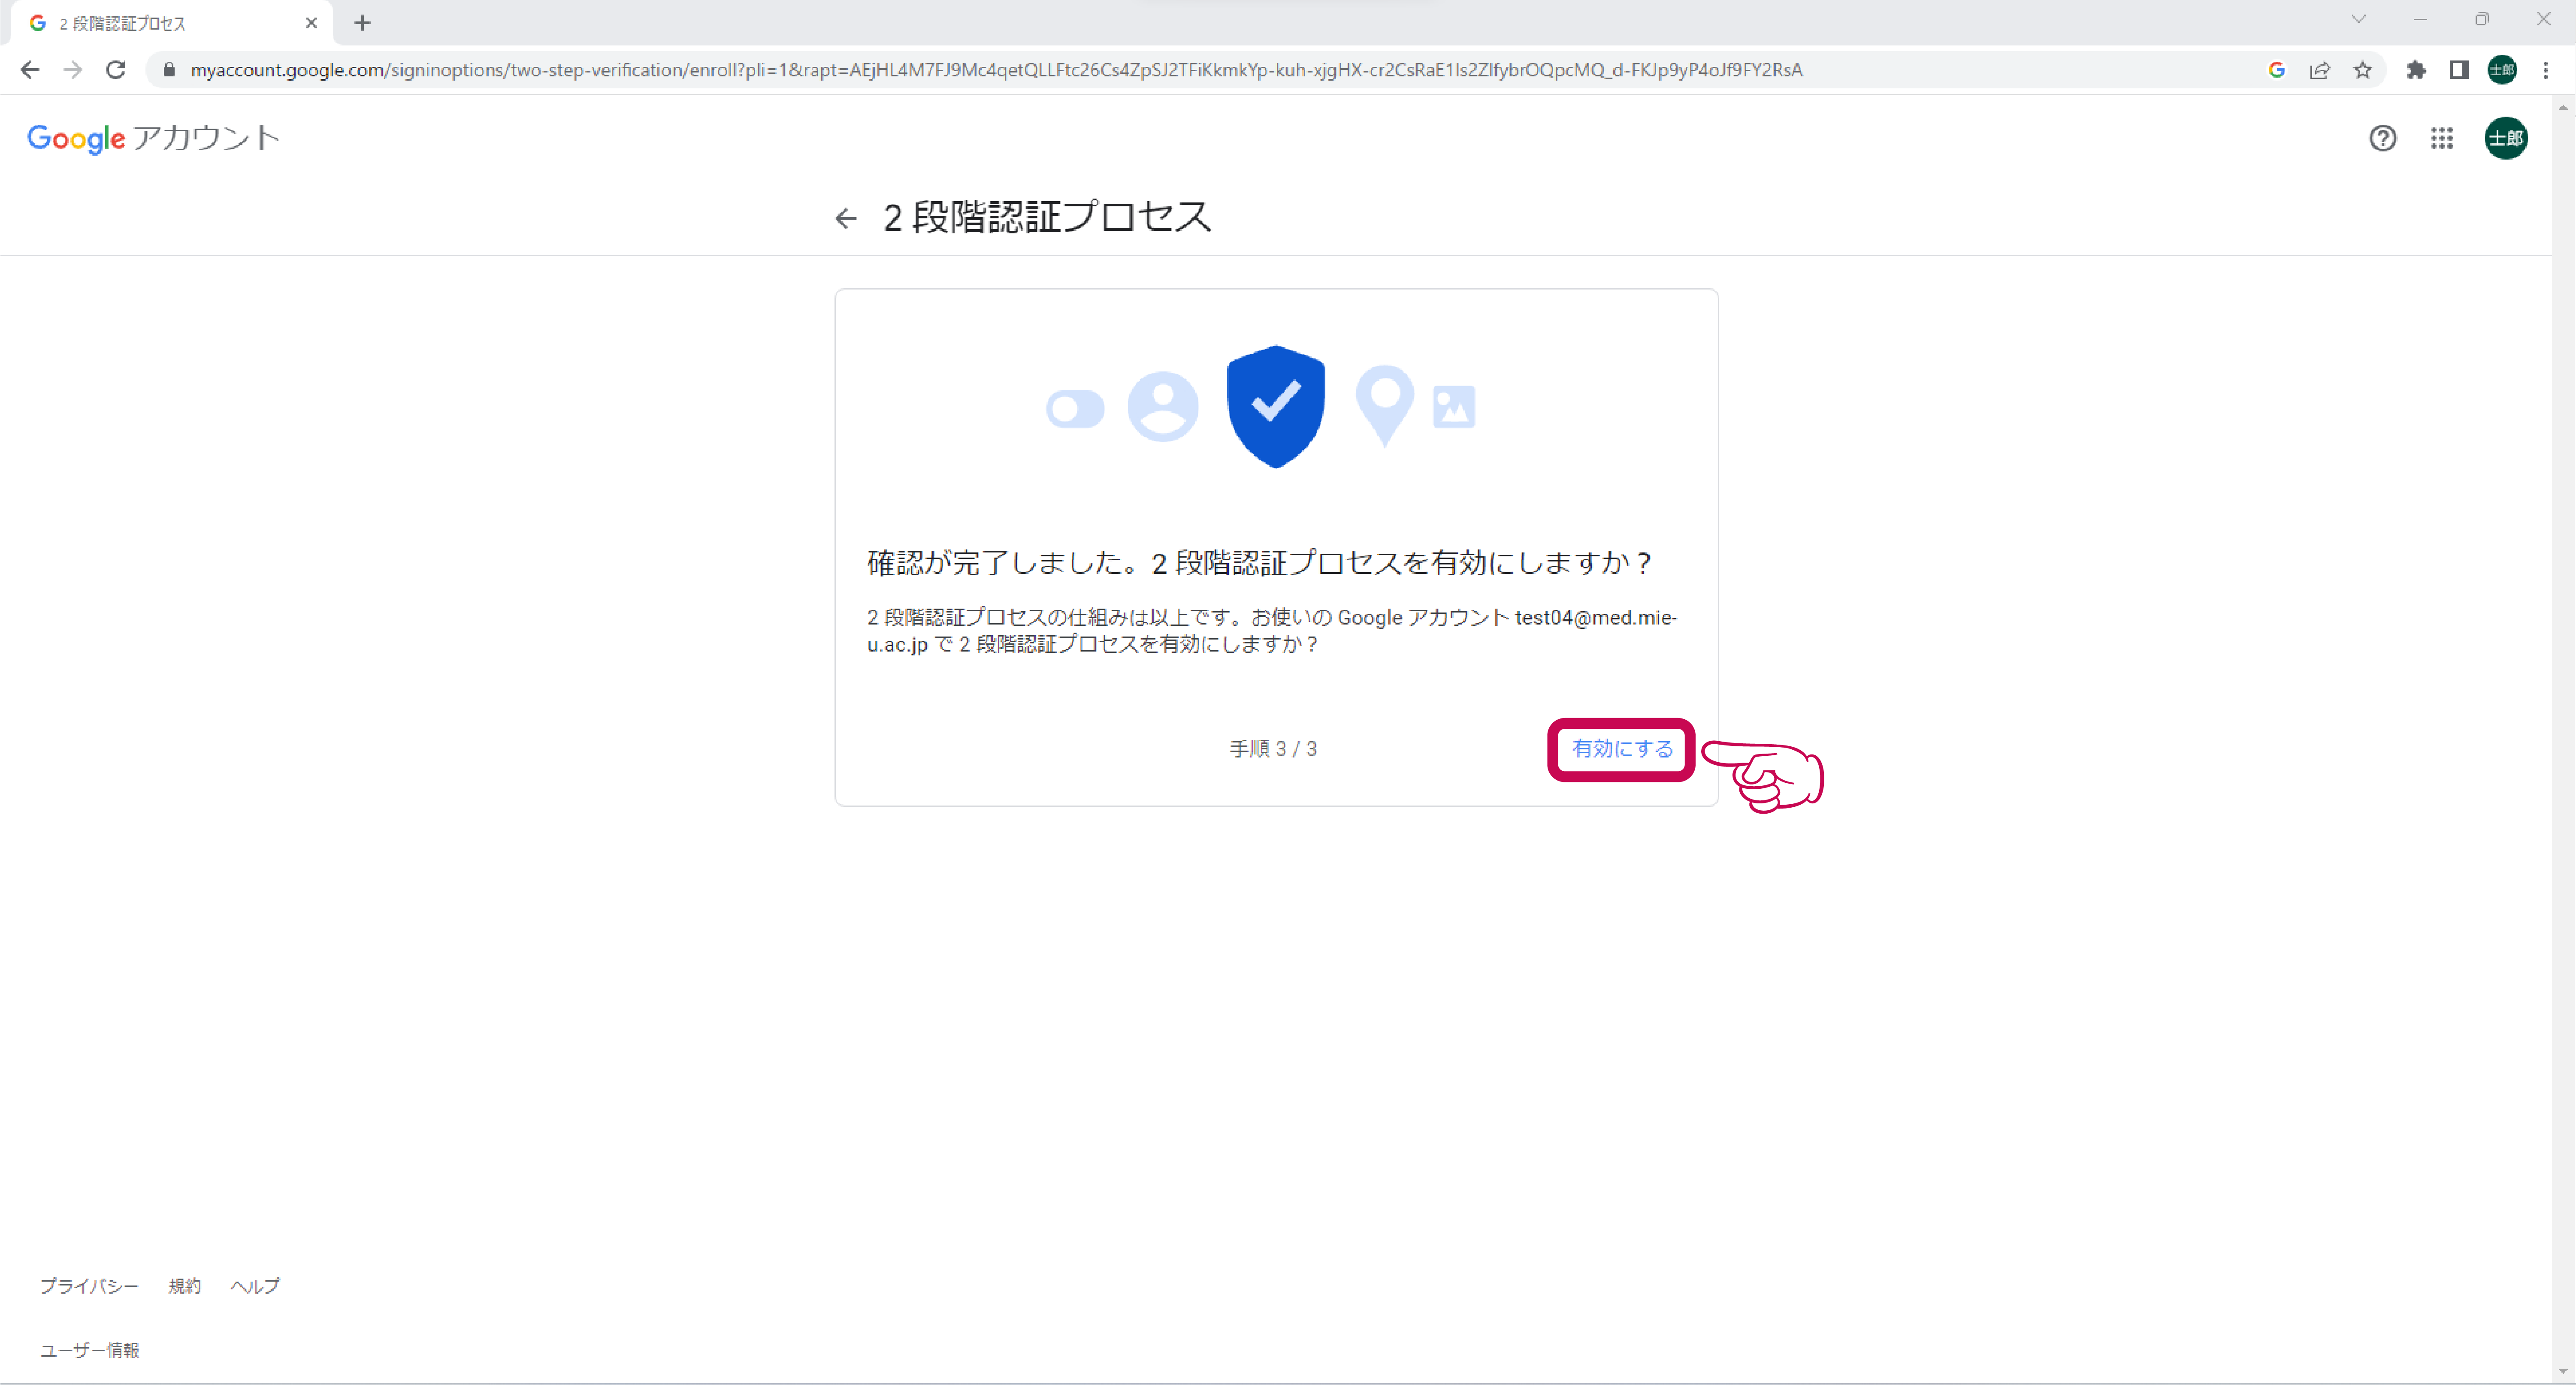Click the 有効にする button
The image size is (2576, 1385).
point(1622,749)
